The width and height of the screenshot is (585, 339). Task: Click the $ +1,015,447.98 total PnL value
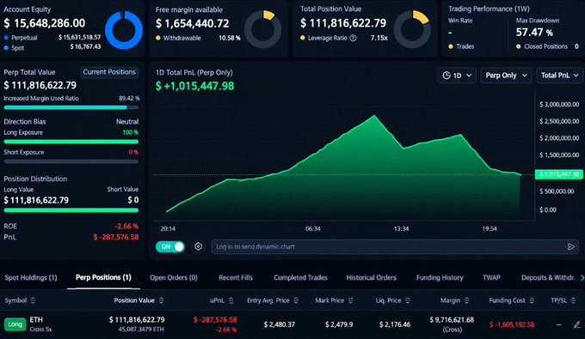tap(194, 87)
